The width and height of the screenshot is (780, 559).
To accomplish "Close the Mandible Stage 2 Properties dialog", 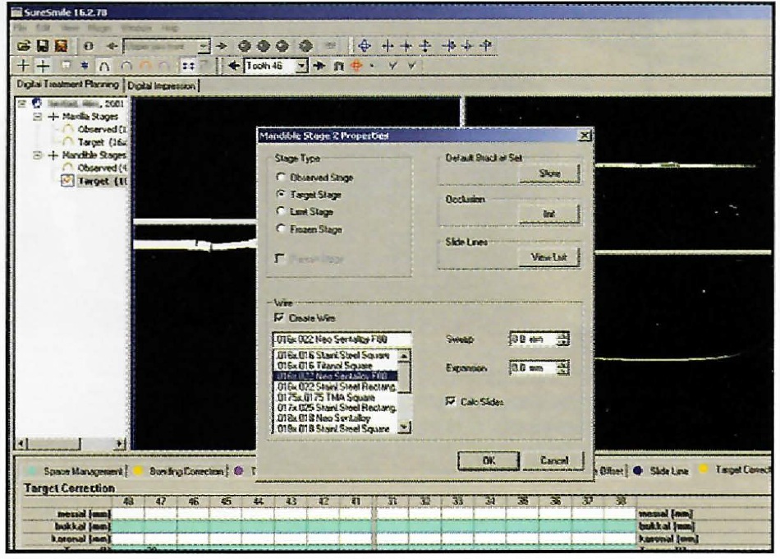I will click(585, 136).
